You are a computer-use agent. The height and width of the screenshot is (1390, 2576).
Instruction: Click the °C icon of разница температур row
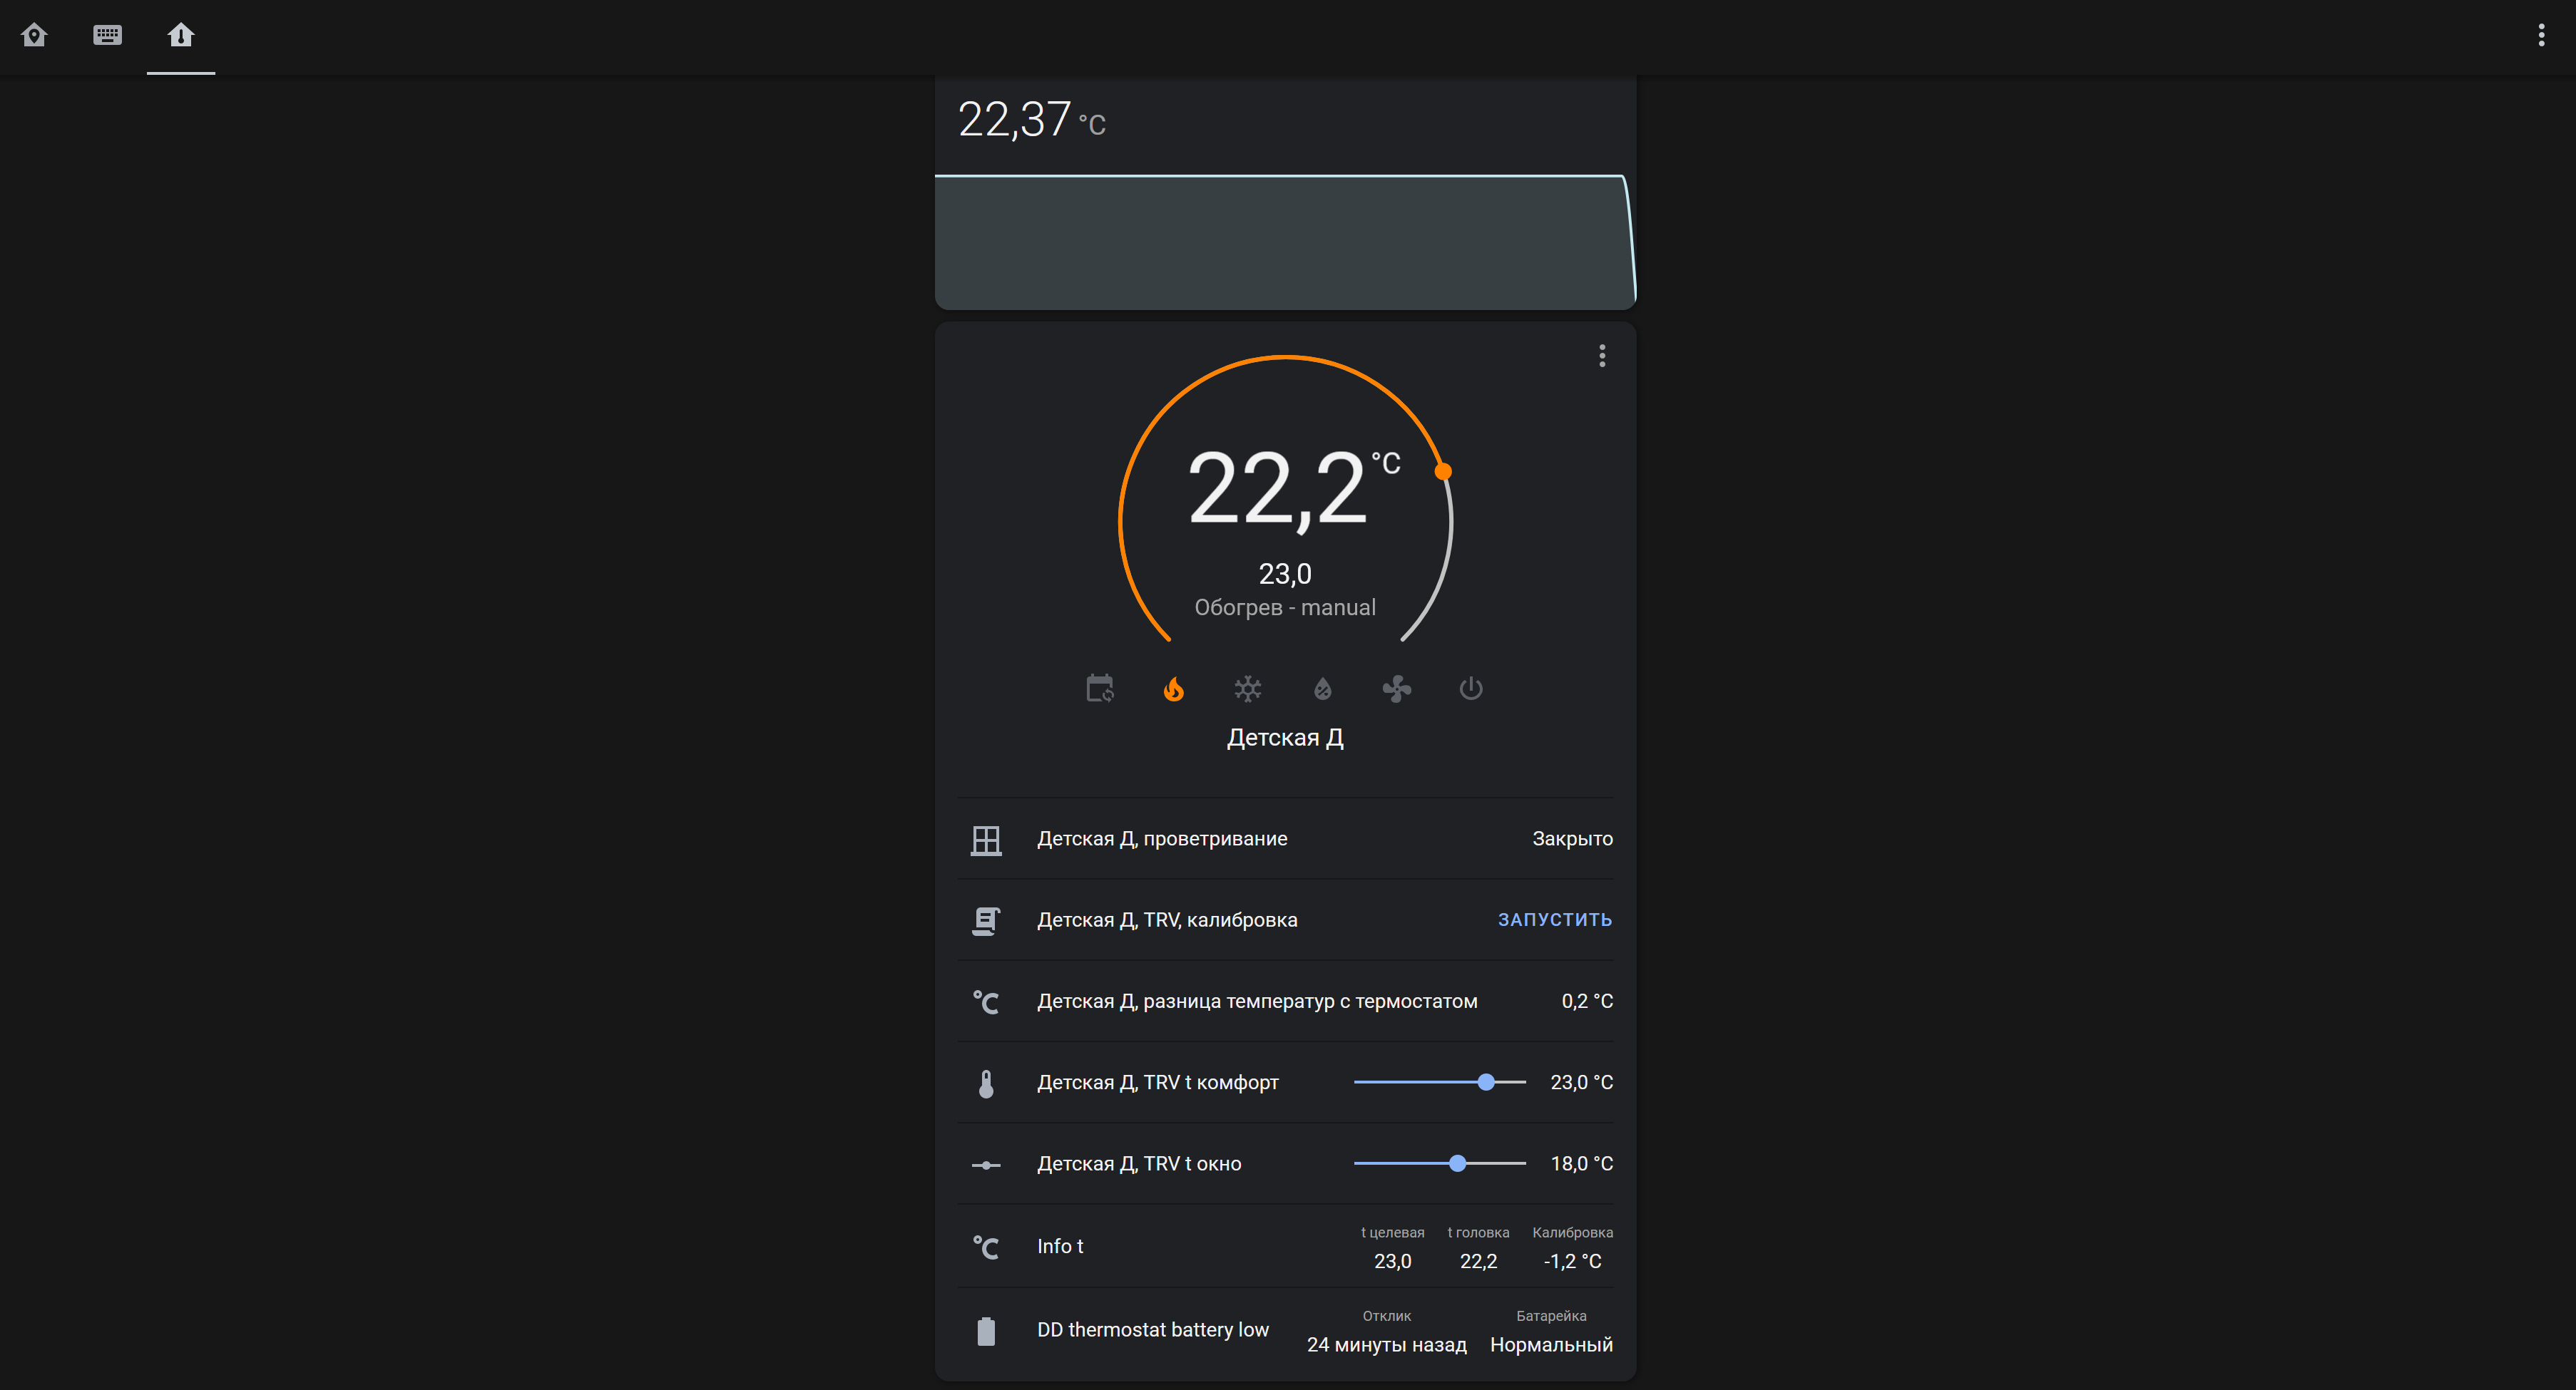click(986, 1002)
